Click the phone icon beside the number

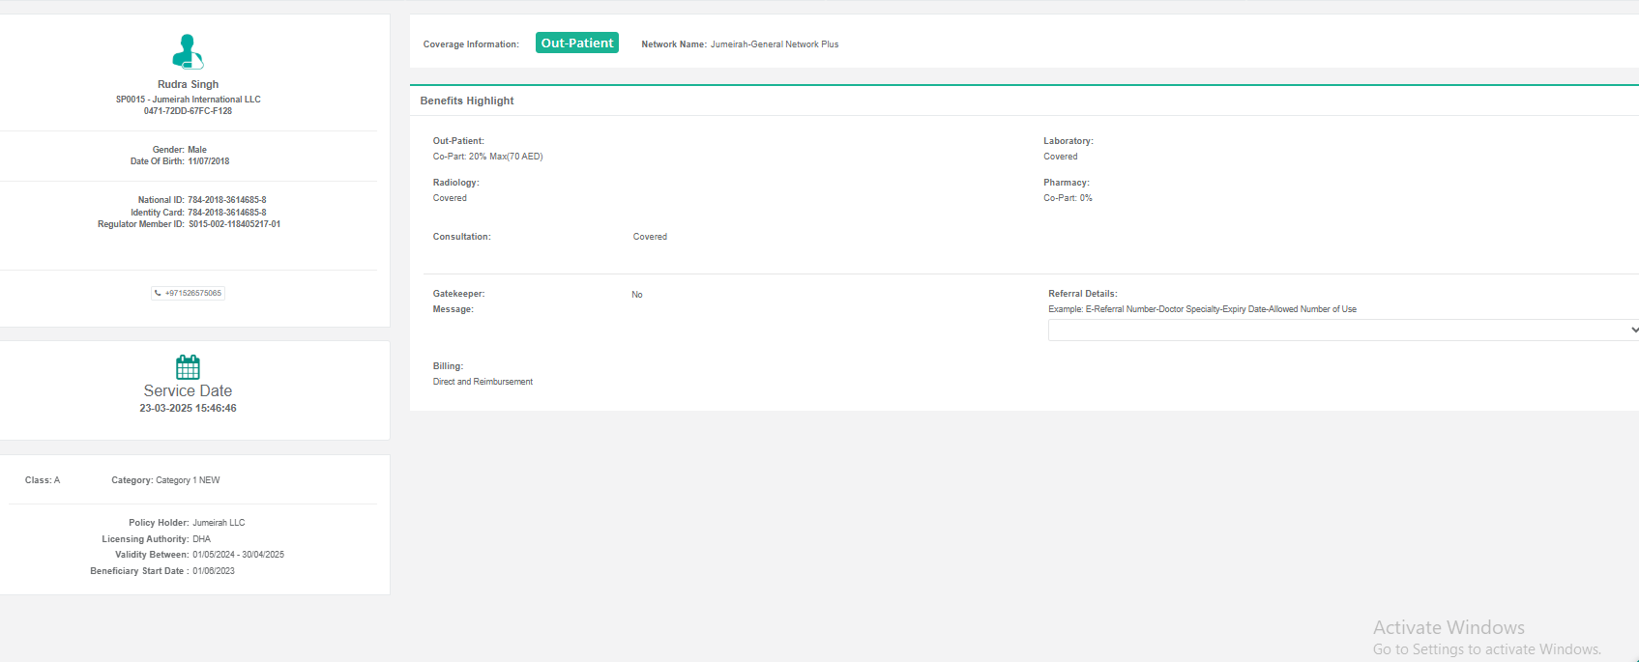[159, 293]
